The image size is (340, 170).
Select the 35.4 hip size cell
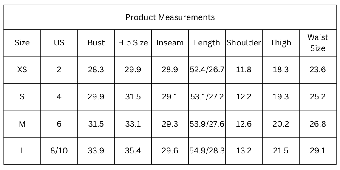coord(133,151)
